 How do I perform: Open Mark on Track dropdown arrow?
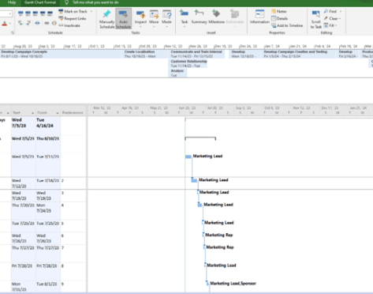91,12
